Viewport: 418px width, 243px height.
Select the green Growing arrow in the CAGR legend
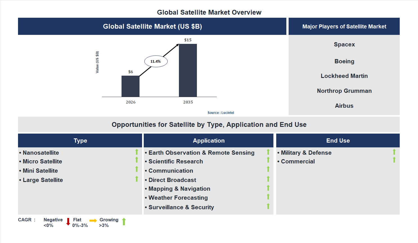click(x=124, y=222)
